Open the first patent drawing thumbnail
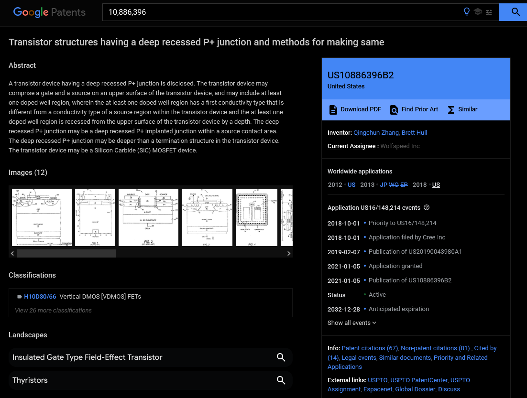Screen dimensions: 527x398 click(x=42, y=217)
